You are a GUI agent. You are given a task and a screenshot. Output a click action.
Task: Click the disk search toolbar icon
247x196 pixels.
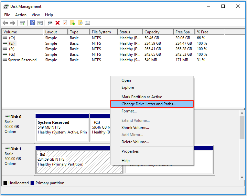point(50,23)
